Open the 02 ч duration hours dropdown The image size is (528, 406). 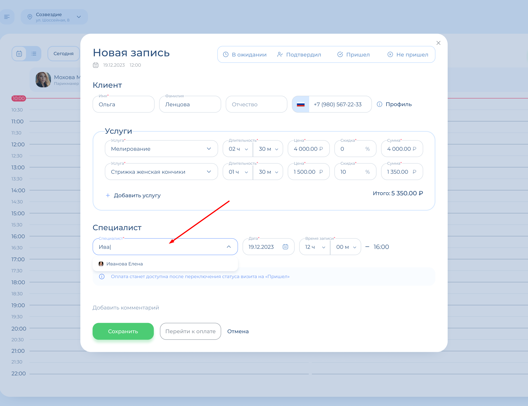point(238,149)
